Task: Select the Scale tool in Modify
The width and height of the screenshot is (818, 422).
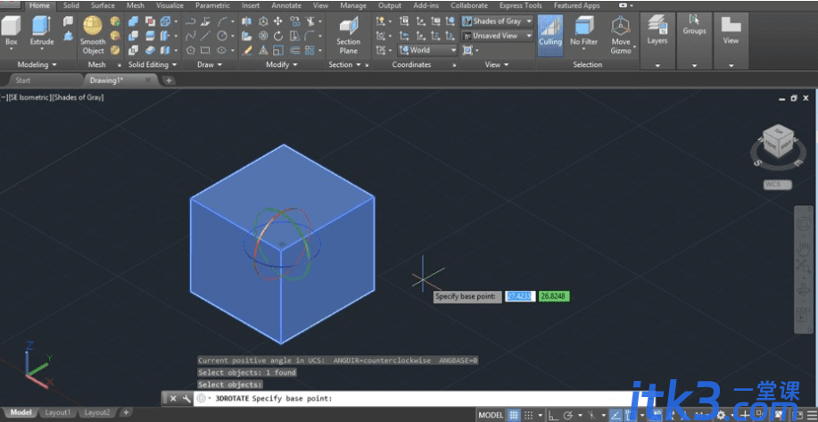Action: click(x=278, y=51)
